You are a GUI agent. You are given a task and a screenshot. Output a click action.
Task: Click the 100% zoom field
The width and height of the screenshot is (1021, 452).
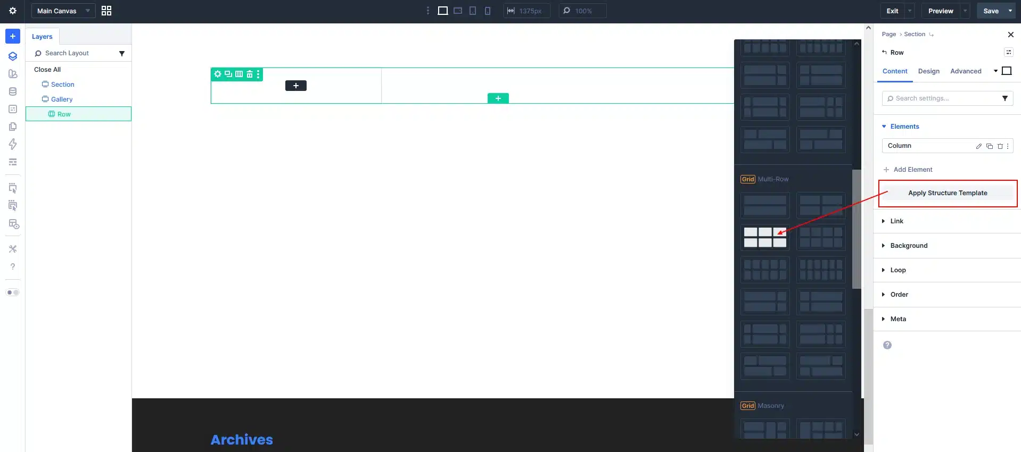tap(583, 11)
